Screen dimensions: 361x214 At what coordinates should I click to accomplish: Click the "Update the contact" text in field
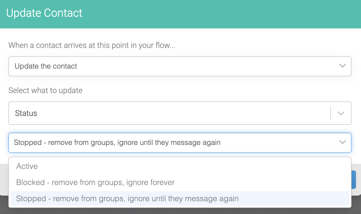pyautogui.click(x=46, y=66)
